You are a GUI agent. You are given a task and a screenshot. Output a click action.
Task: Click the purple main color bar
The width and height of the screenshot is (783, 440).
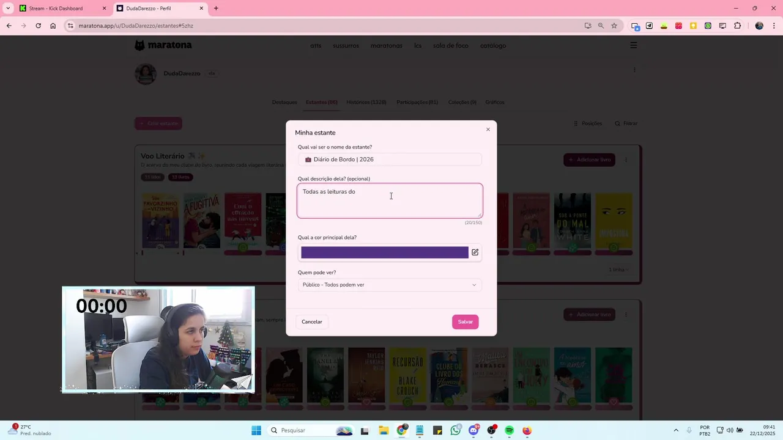click(385, 252)
